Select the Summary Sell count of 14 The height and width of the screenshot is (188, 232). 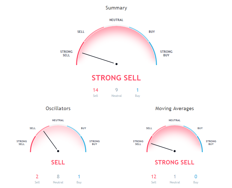point(96,90)
